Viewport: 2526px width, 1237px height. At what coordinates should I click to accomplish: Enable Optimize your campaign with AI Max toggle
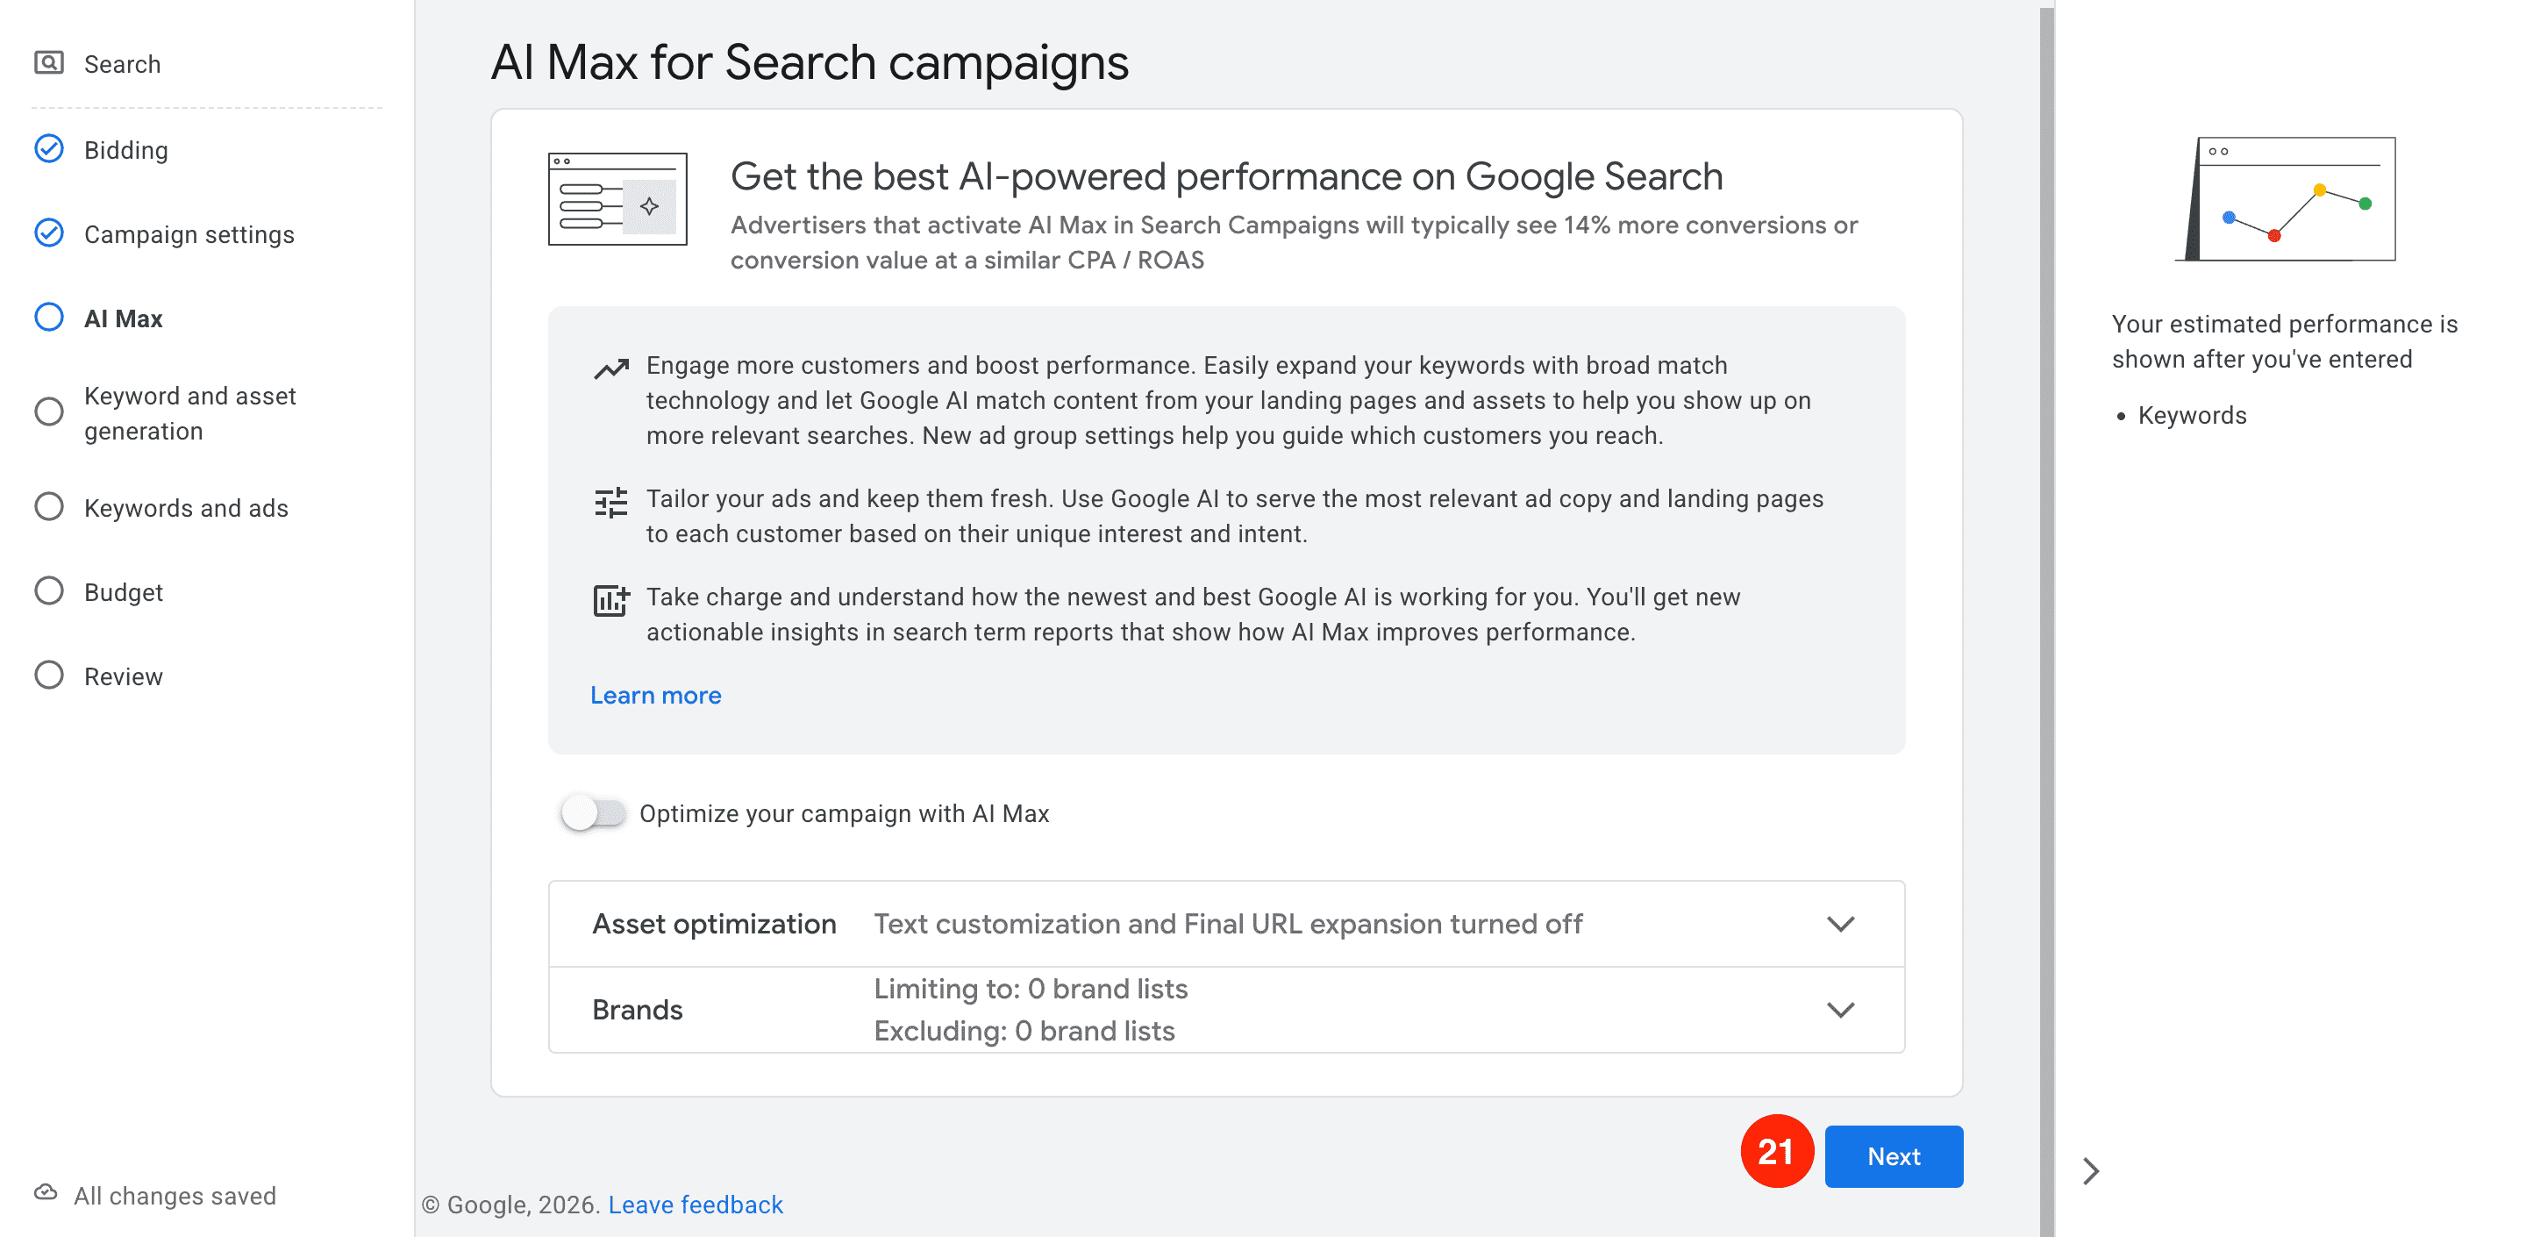(x=593, y=813)
